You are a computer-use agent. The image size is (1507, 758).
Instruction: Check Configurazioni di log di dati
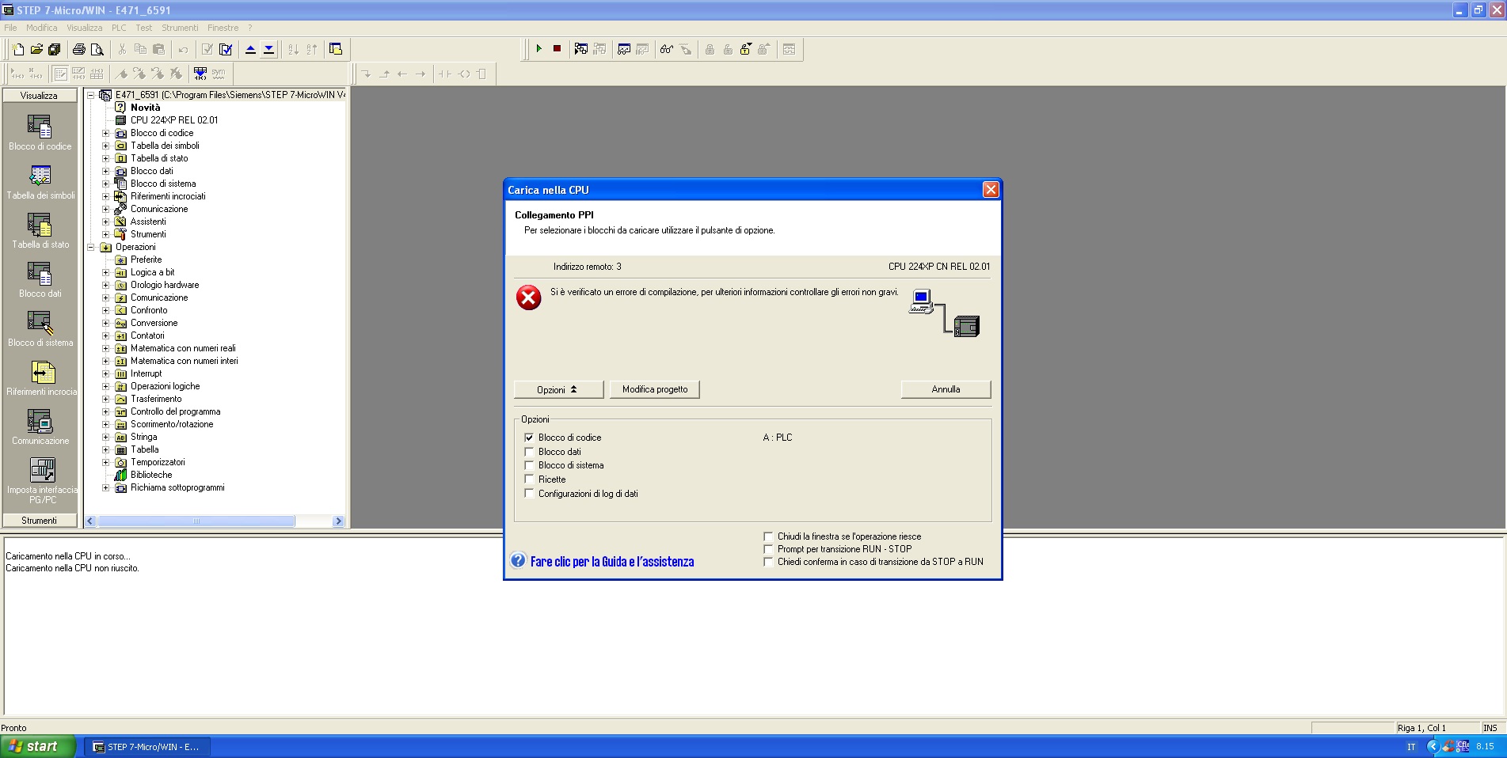[x=529, y=494]
